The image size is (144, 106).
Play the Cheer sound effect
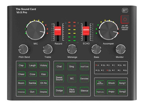[x=21, y=74]
